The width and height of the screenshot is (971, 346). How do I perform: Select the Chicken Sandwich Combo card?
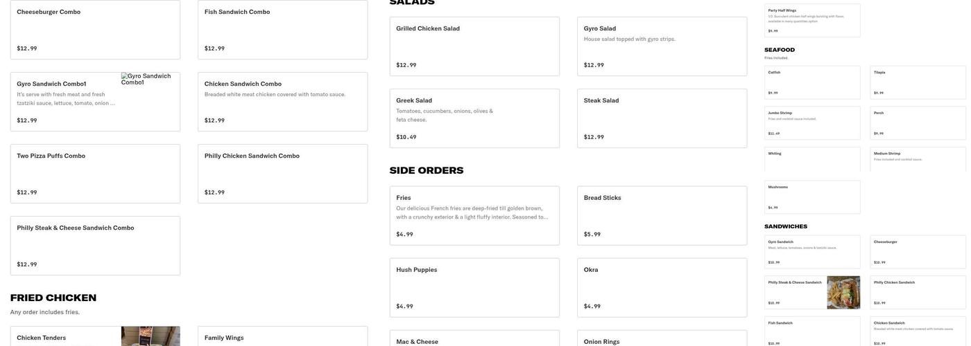282,102
